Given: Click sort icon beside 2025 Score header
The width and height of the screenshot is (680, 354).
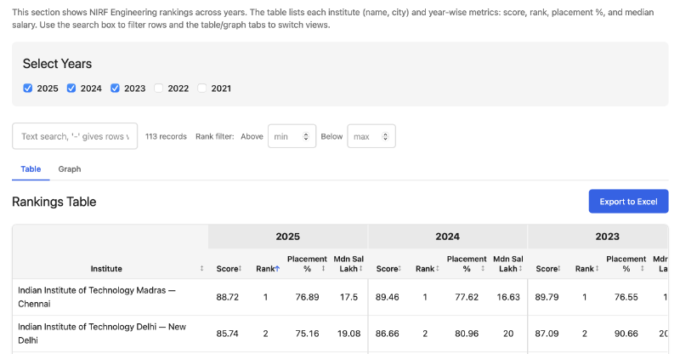Looking at the screenshot, I should tap(241, 269).
